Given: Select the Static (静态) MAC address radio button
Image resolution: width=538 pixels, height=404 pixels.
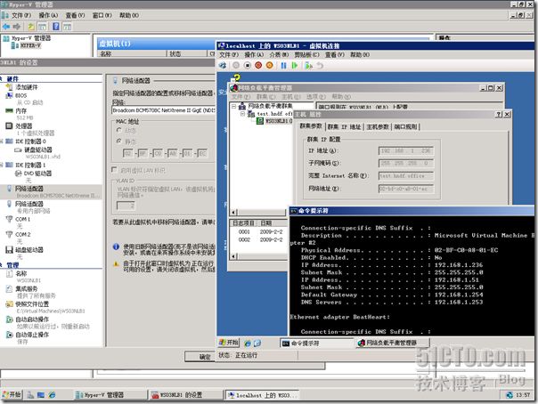Looking at the screenshot, I should click(x=119, y=141).
